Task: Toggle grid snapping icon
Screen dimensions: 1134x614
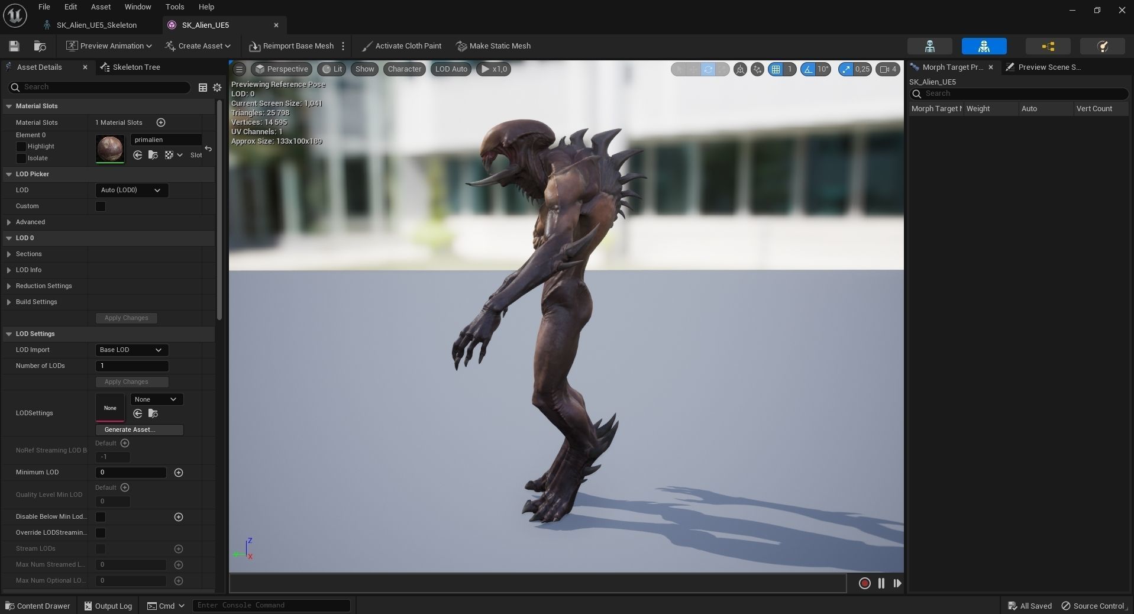Action: point(776,69)
